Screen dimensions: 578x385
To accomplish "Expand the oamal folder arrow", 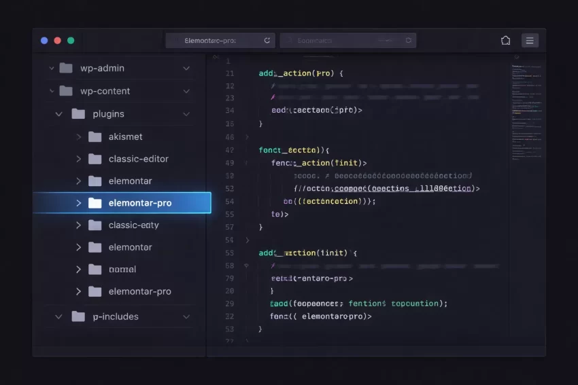I will click(x=78, y=269).
